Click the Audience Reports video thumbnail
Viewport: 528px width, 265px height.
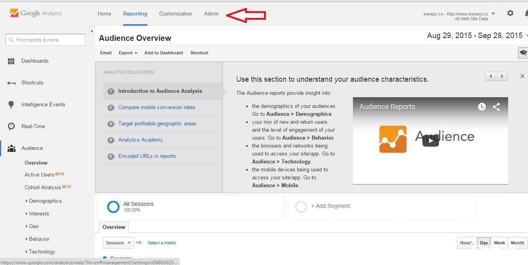click(x=430, y=141)
